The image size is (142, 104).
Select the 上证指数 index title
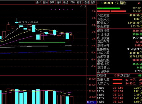(x=120, y=3)
